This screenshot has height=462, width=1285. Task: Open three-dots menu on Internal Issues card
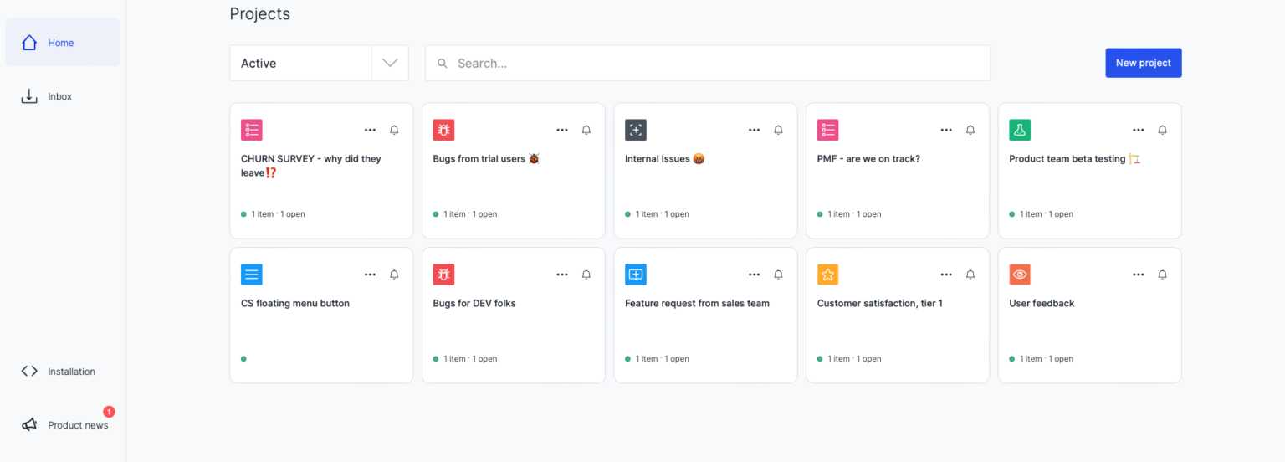(754, 130)
